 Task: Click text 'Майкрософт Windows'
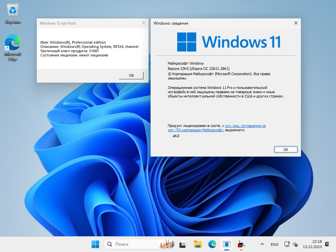pyautogui.click(x=186, y=63)
